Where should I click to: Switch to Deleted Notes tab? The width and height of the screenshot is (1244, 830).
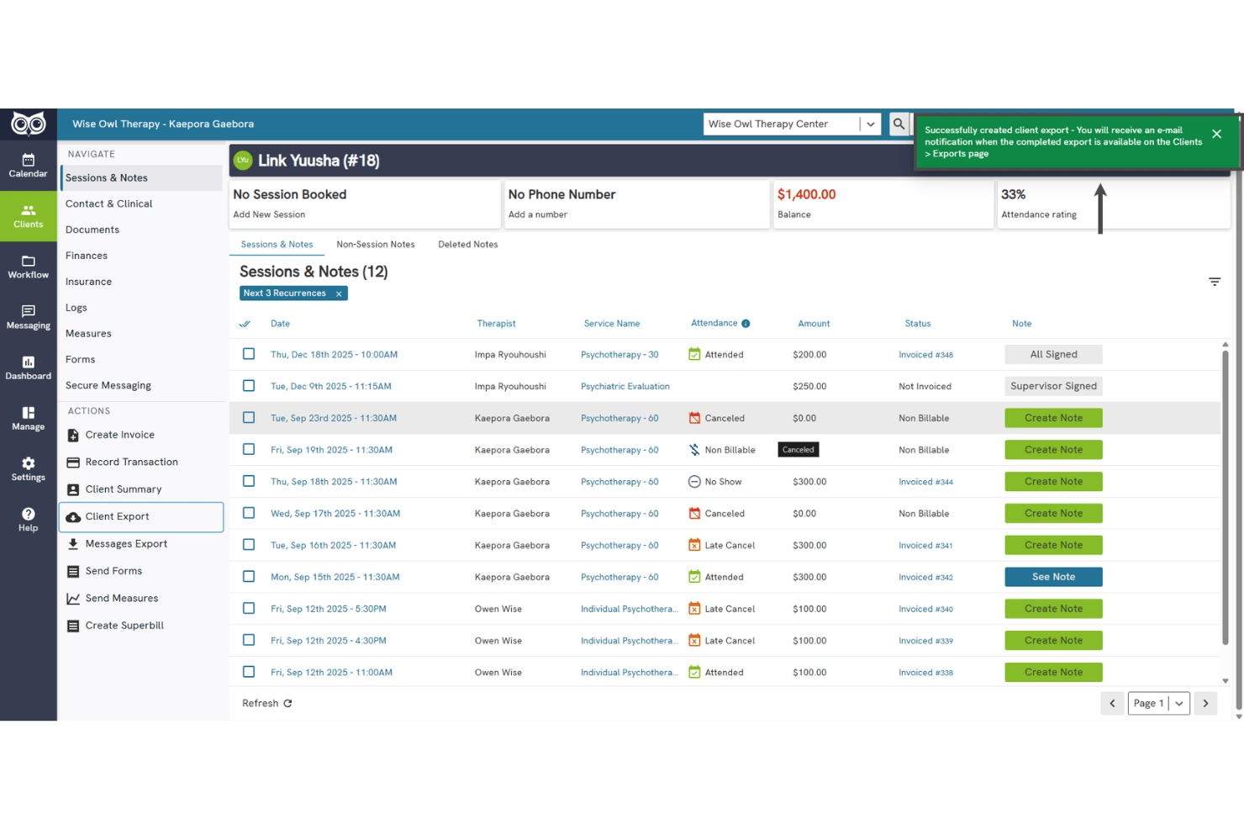pyautogui.click(x=468, y=245)
